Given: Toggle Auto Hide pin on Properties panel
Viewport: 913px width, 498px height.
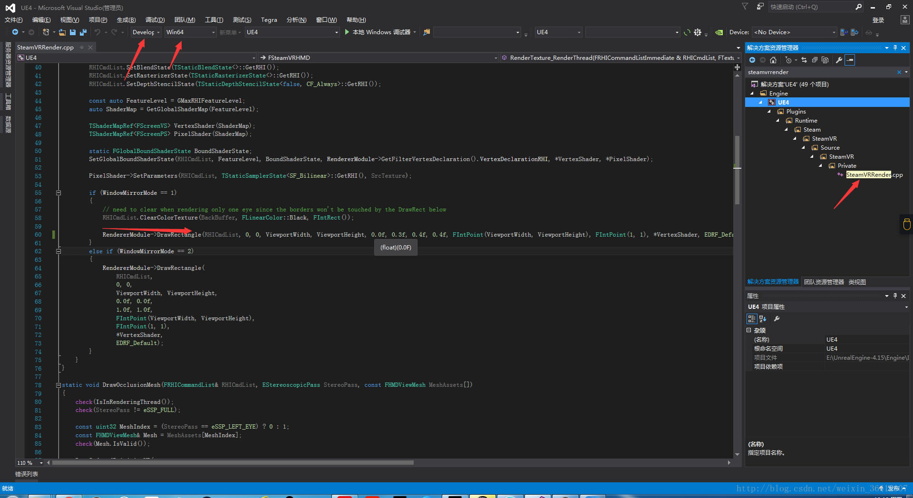Looking at the screenshot, I should tap(895, 296).
